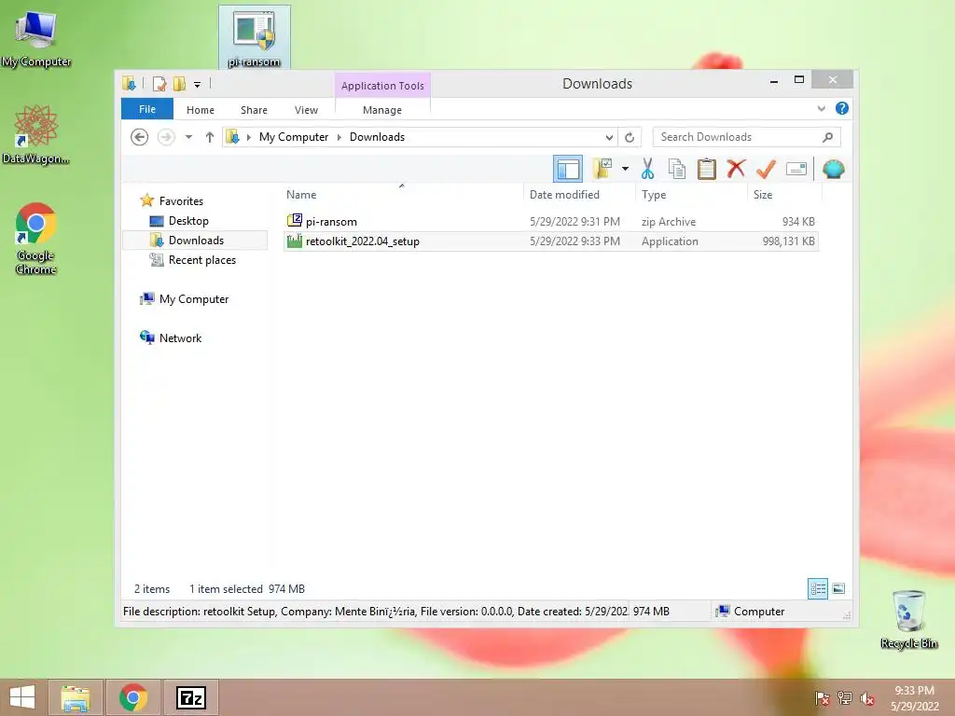Click the Quick Access new folder icon

coord(179,83)
